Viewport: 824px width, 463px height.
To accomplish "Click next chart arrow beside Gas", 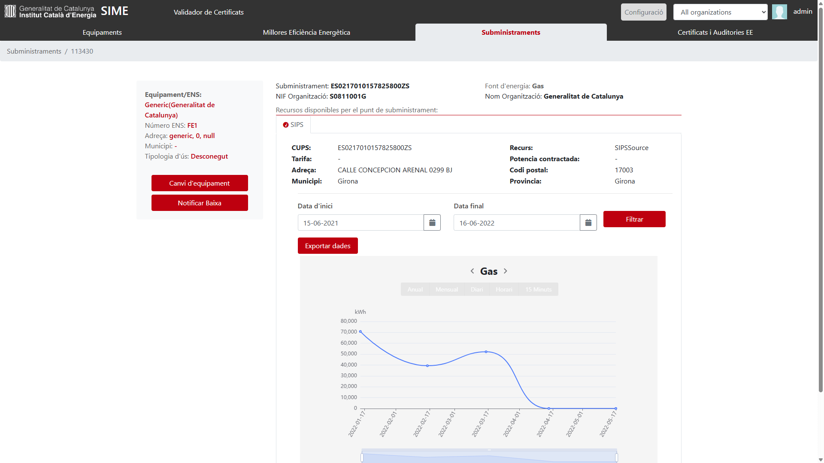I will 506,271.
